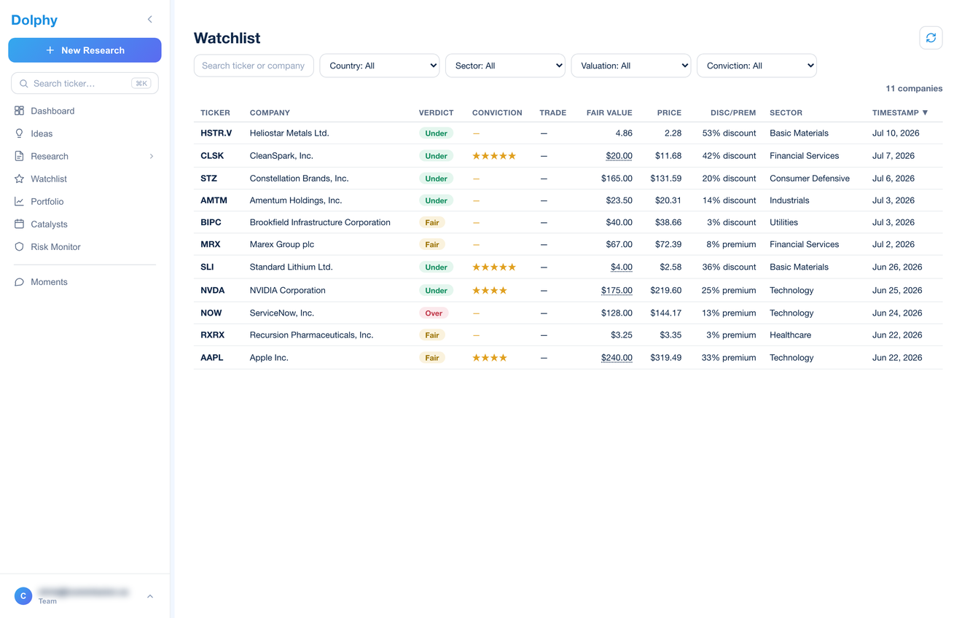Click CLSK fair value $20.00 link

(x=619, y=156)
